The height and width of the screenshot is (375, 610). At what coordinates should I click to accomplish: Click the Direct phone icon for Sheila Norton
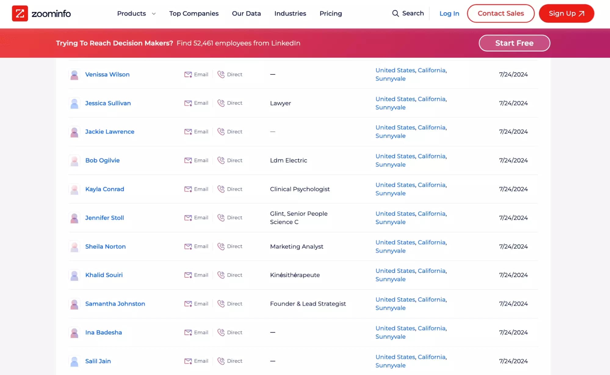point(221,246)
